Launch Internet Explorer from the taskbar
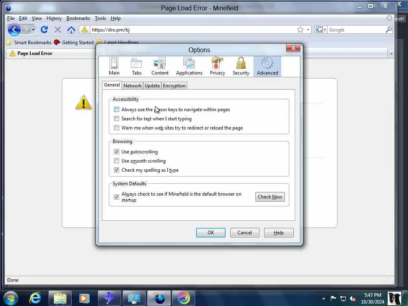The width and height of the screenshot is (408, 306). pyautogui.click(x=35, y=298)
